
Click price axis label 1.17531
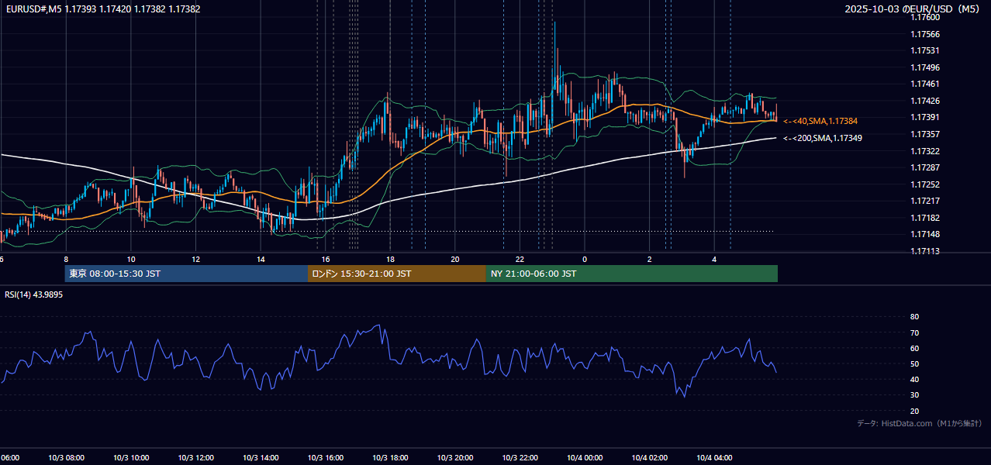pyautogui.click(x=925, y=50)
